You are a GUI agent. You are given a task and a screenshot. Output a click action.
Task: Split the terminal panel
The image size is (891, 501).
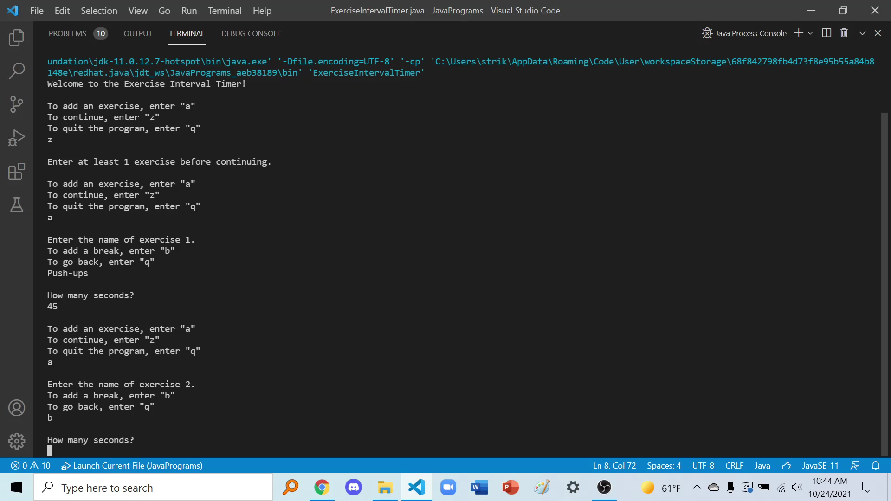click(x=826, y=33)
